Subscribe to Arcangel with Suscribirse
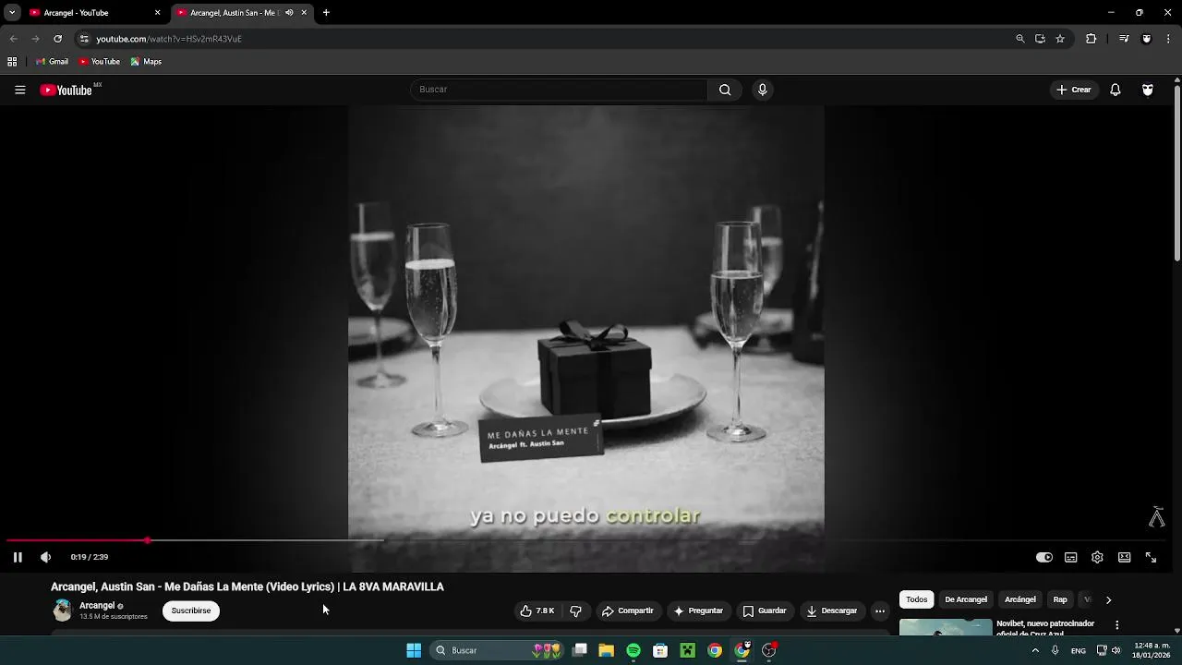 [x=191, y=611]
